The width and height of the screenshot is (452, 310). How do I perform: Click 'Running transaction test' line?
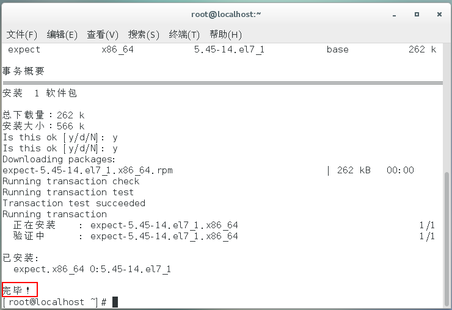click(x=68, y=192)
